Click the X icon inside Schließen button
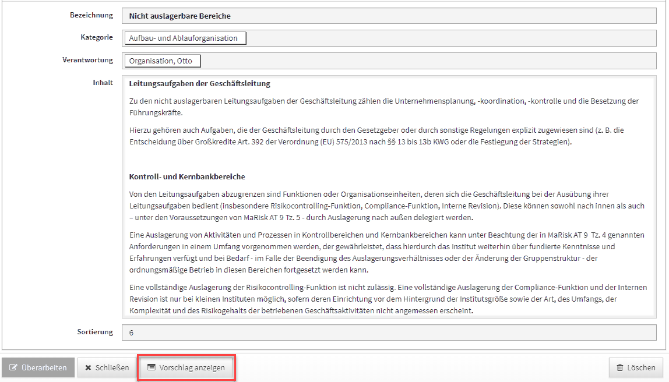Viewport: 669px width, 382px height. pos(89,367)
